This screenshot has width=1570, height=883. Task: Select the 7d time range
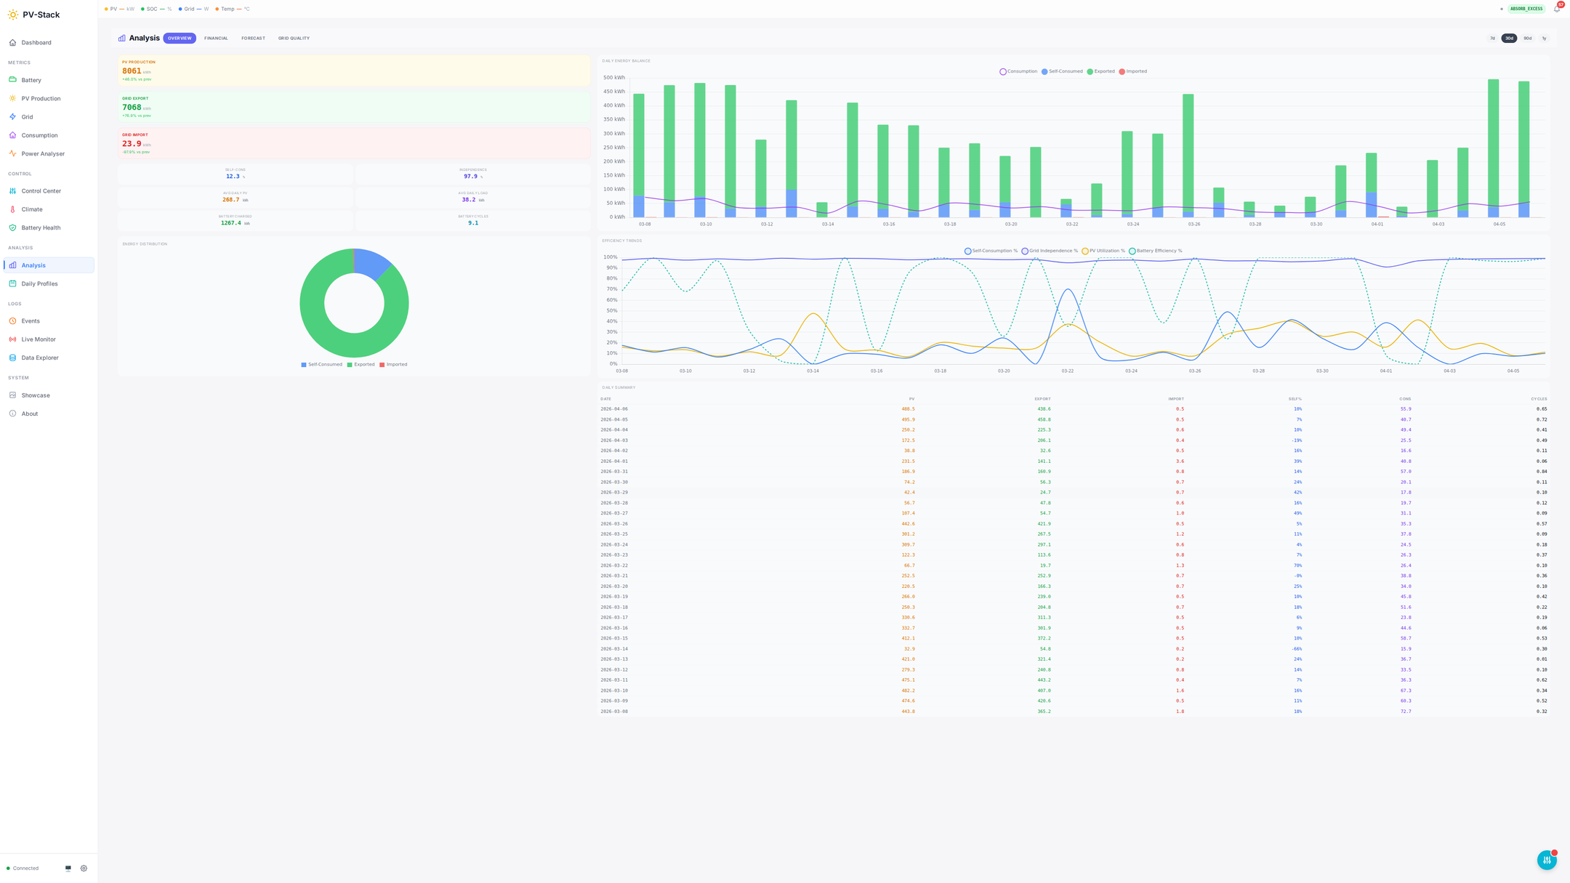coord(1492,39)
